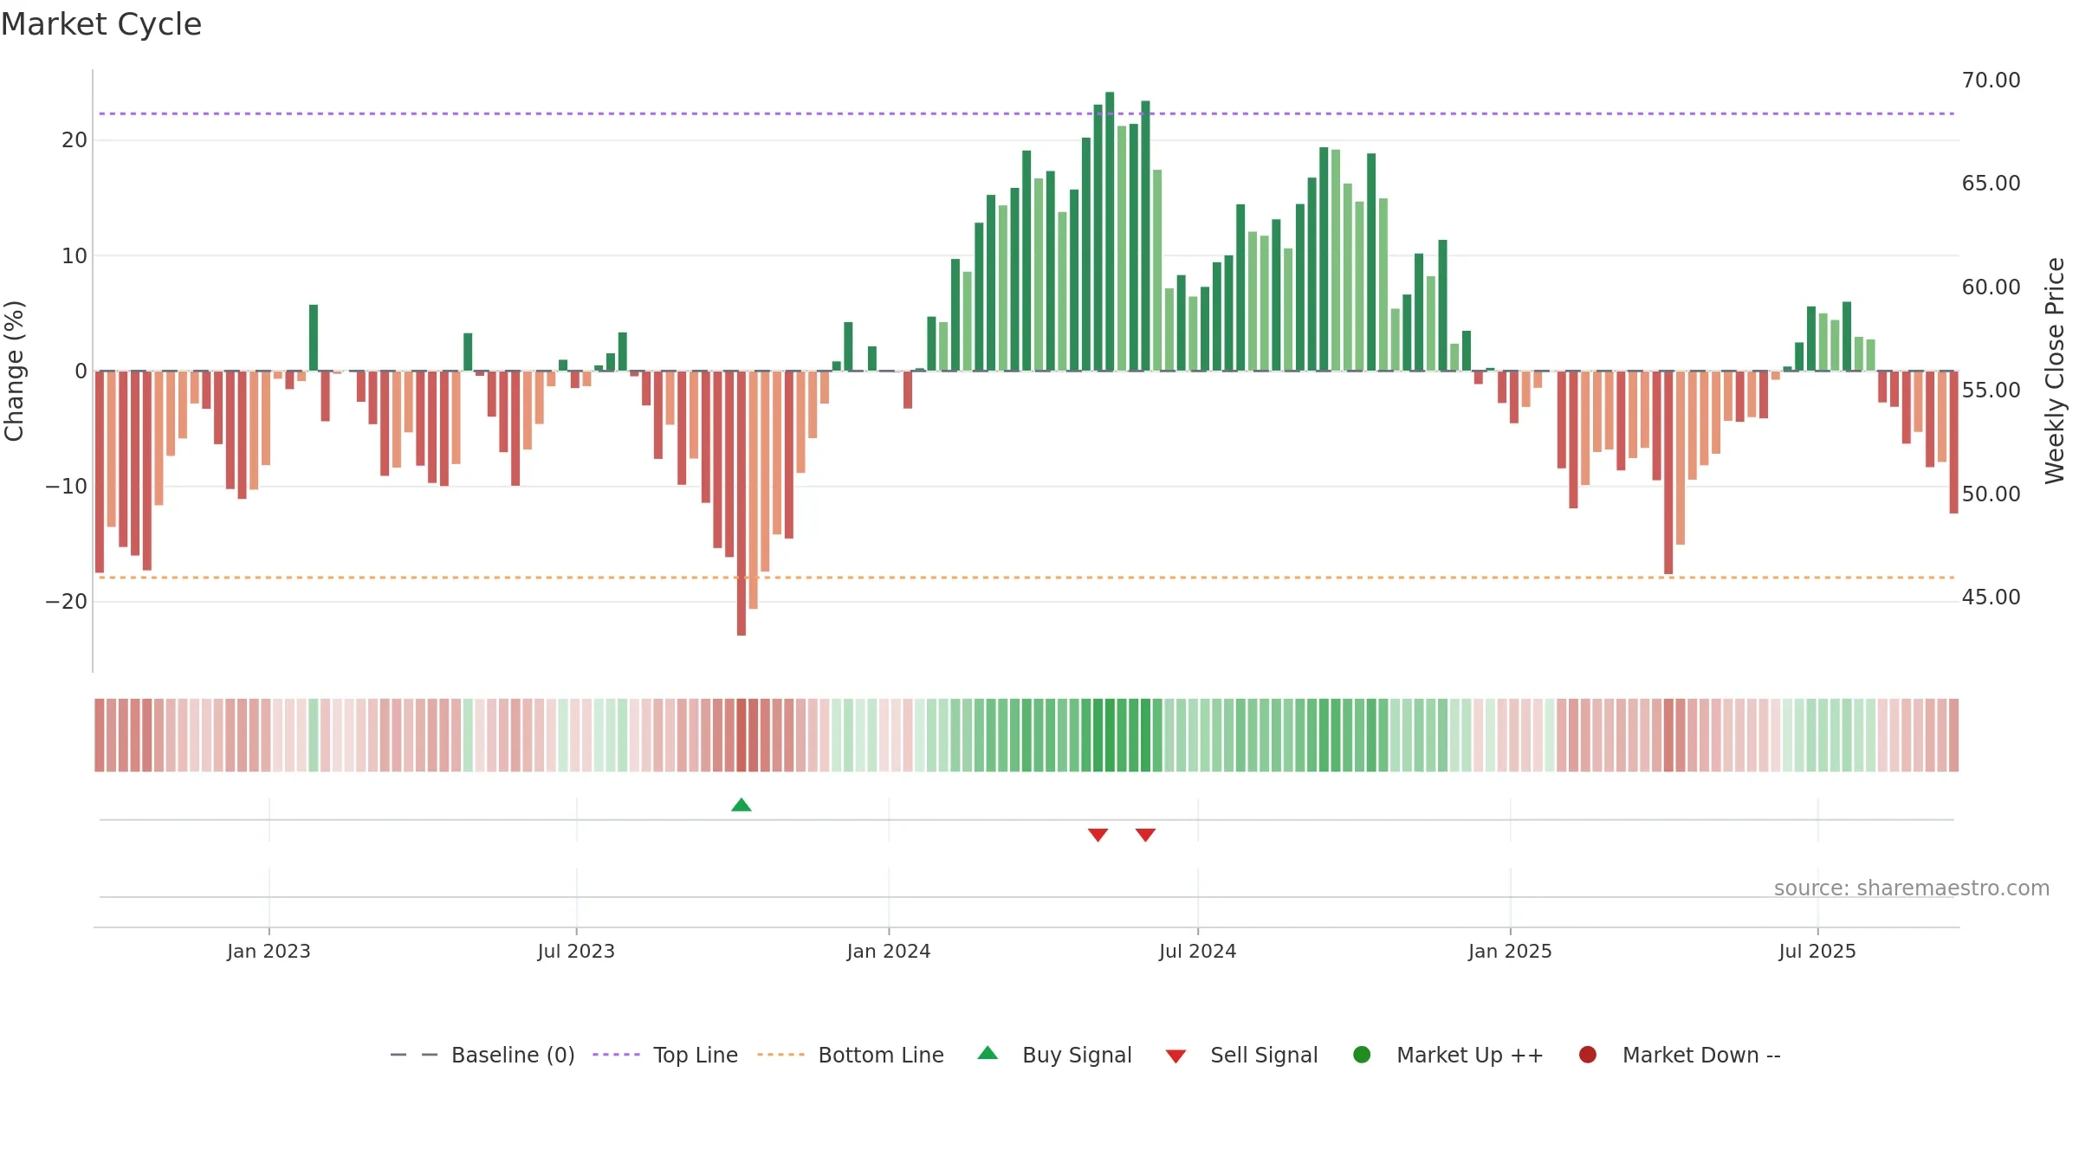Toggle the Baseline (0) legend entry
Image resolution: width=2079 pixels, height=1169 pixels.
coord(483,1055)
